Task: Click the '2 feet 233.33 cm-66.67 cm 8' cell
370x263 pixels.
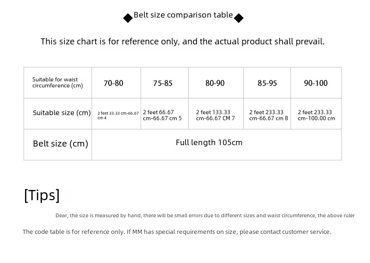Action: click(269, 115)
